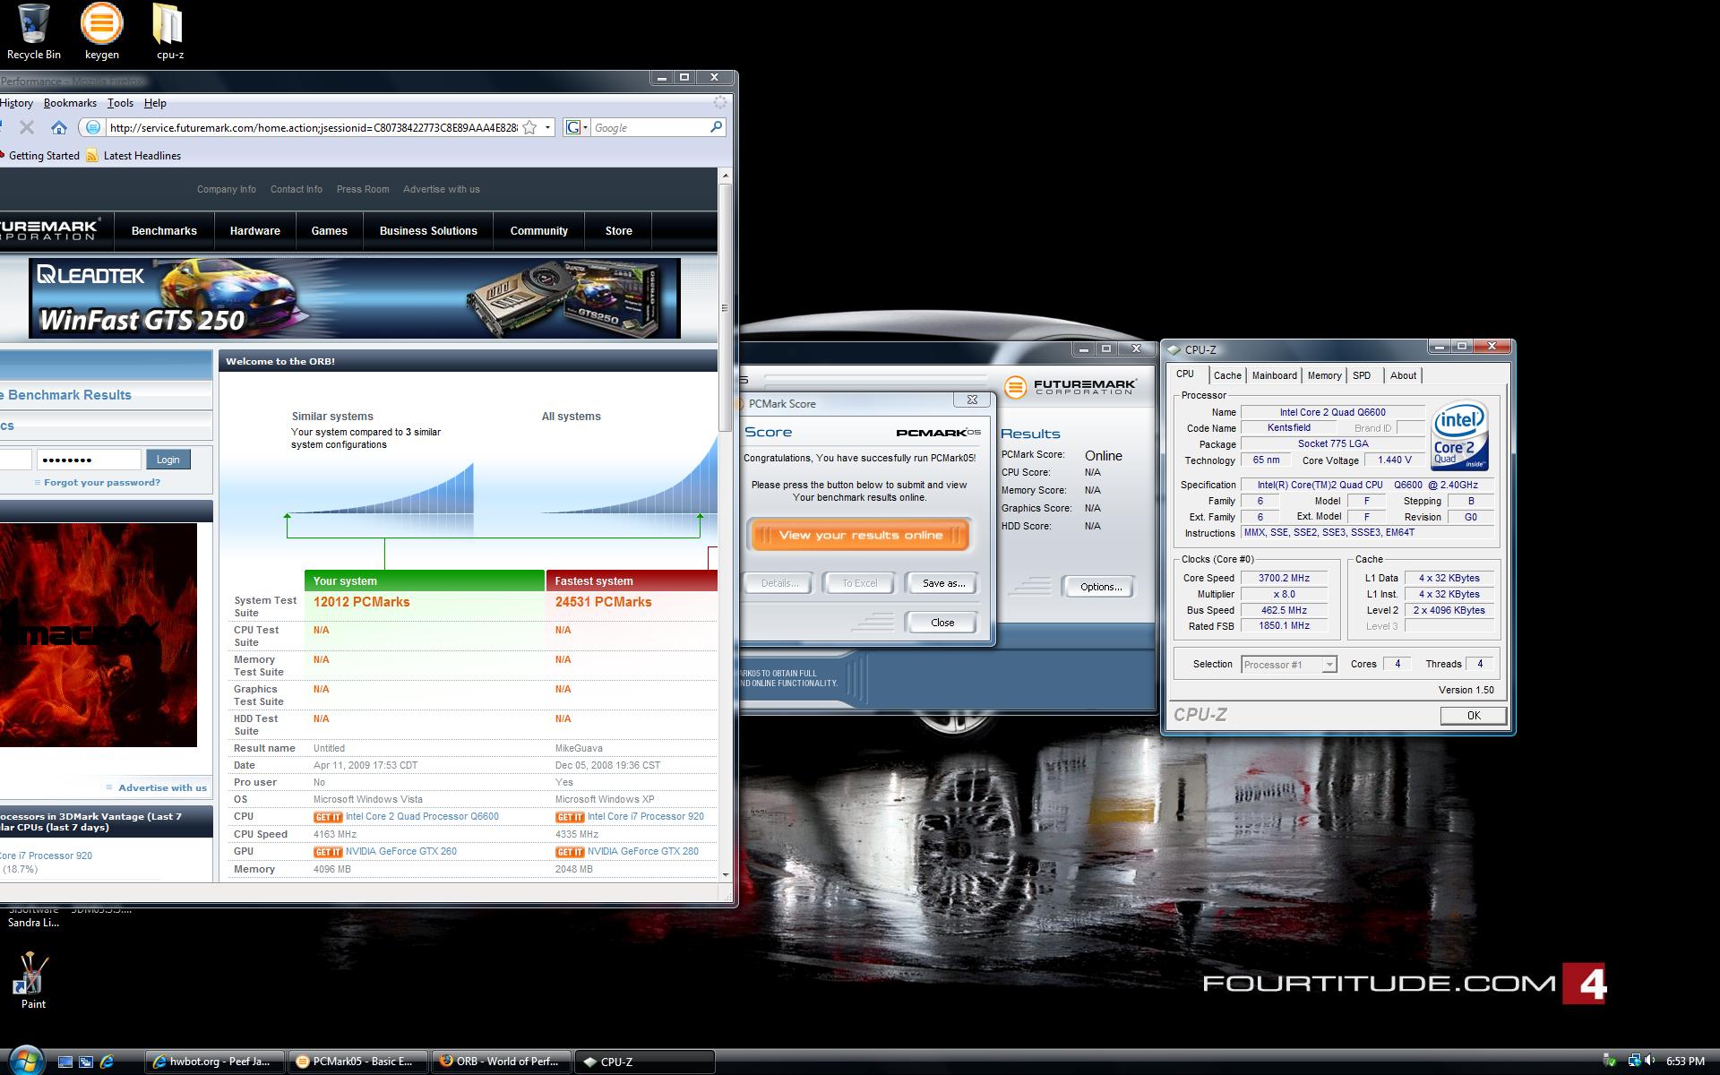Switch to the Cache tab in CPU-Z
The width and height of the screenshot is (1720, 1075).
click(1227, 375)
